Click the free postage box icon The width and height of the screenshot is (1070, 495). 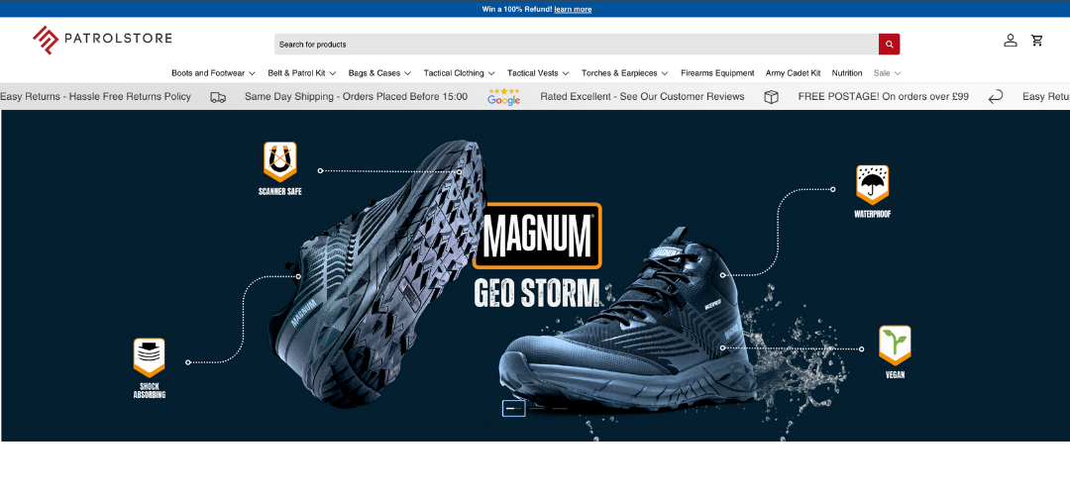click(x=771, y=97)
